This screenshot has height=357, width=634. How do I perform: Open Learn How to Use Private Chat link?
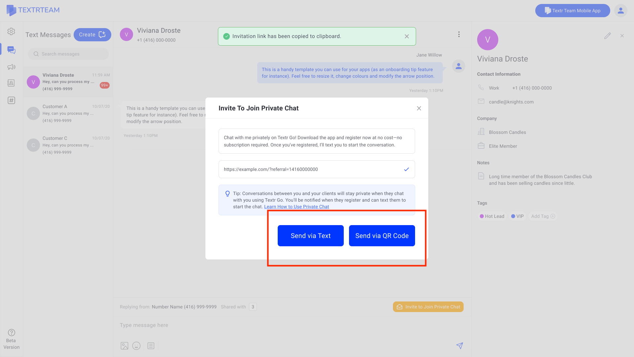pyautogui.click(x=296, y=207)
